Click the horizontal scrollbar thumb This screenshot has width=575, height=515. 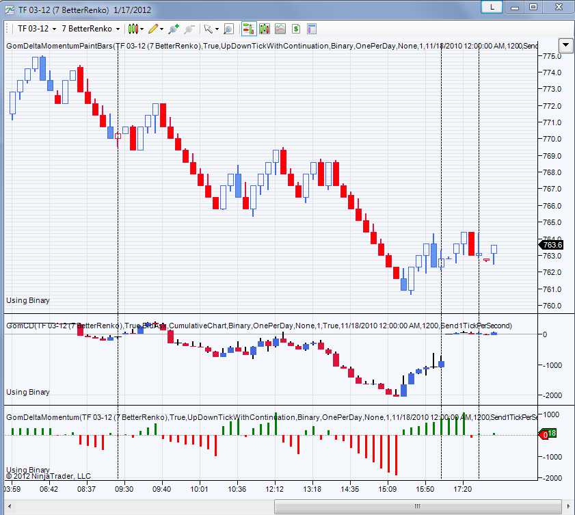click(418, 507)
